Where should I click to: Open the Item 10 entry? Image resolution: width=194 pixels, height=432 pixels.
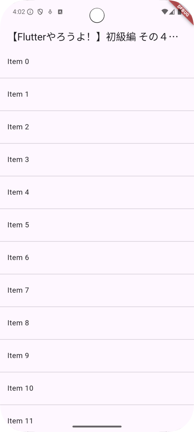pyautogui.click(x=97, y=388)
